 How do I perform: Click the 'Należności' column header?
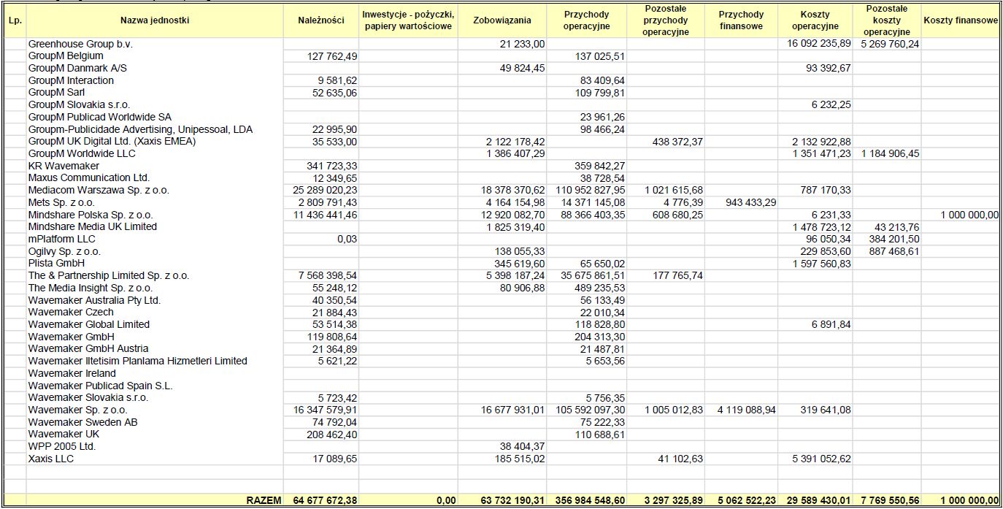point(321,20)
